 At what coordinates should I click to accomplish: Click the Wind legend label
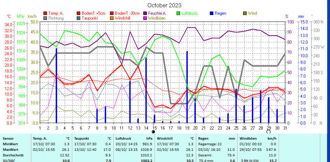252,13
